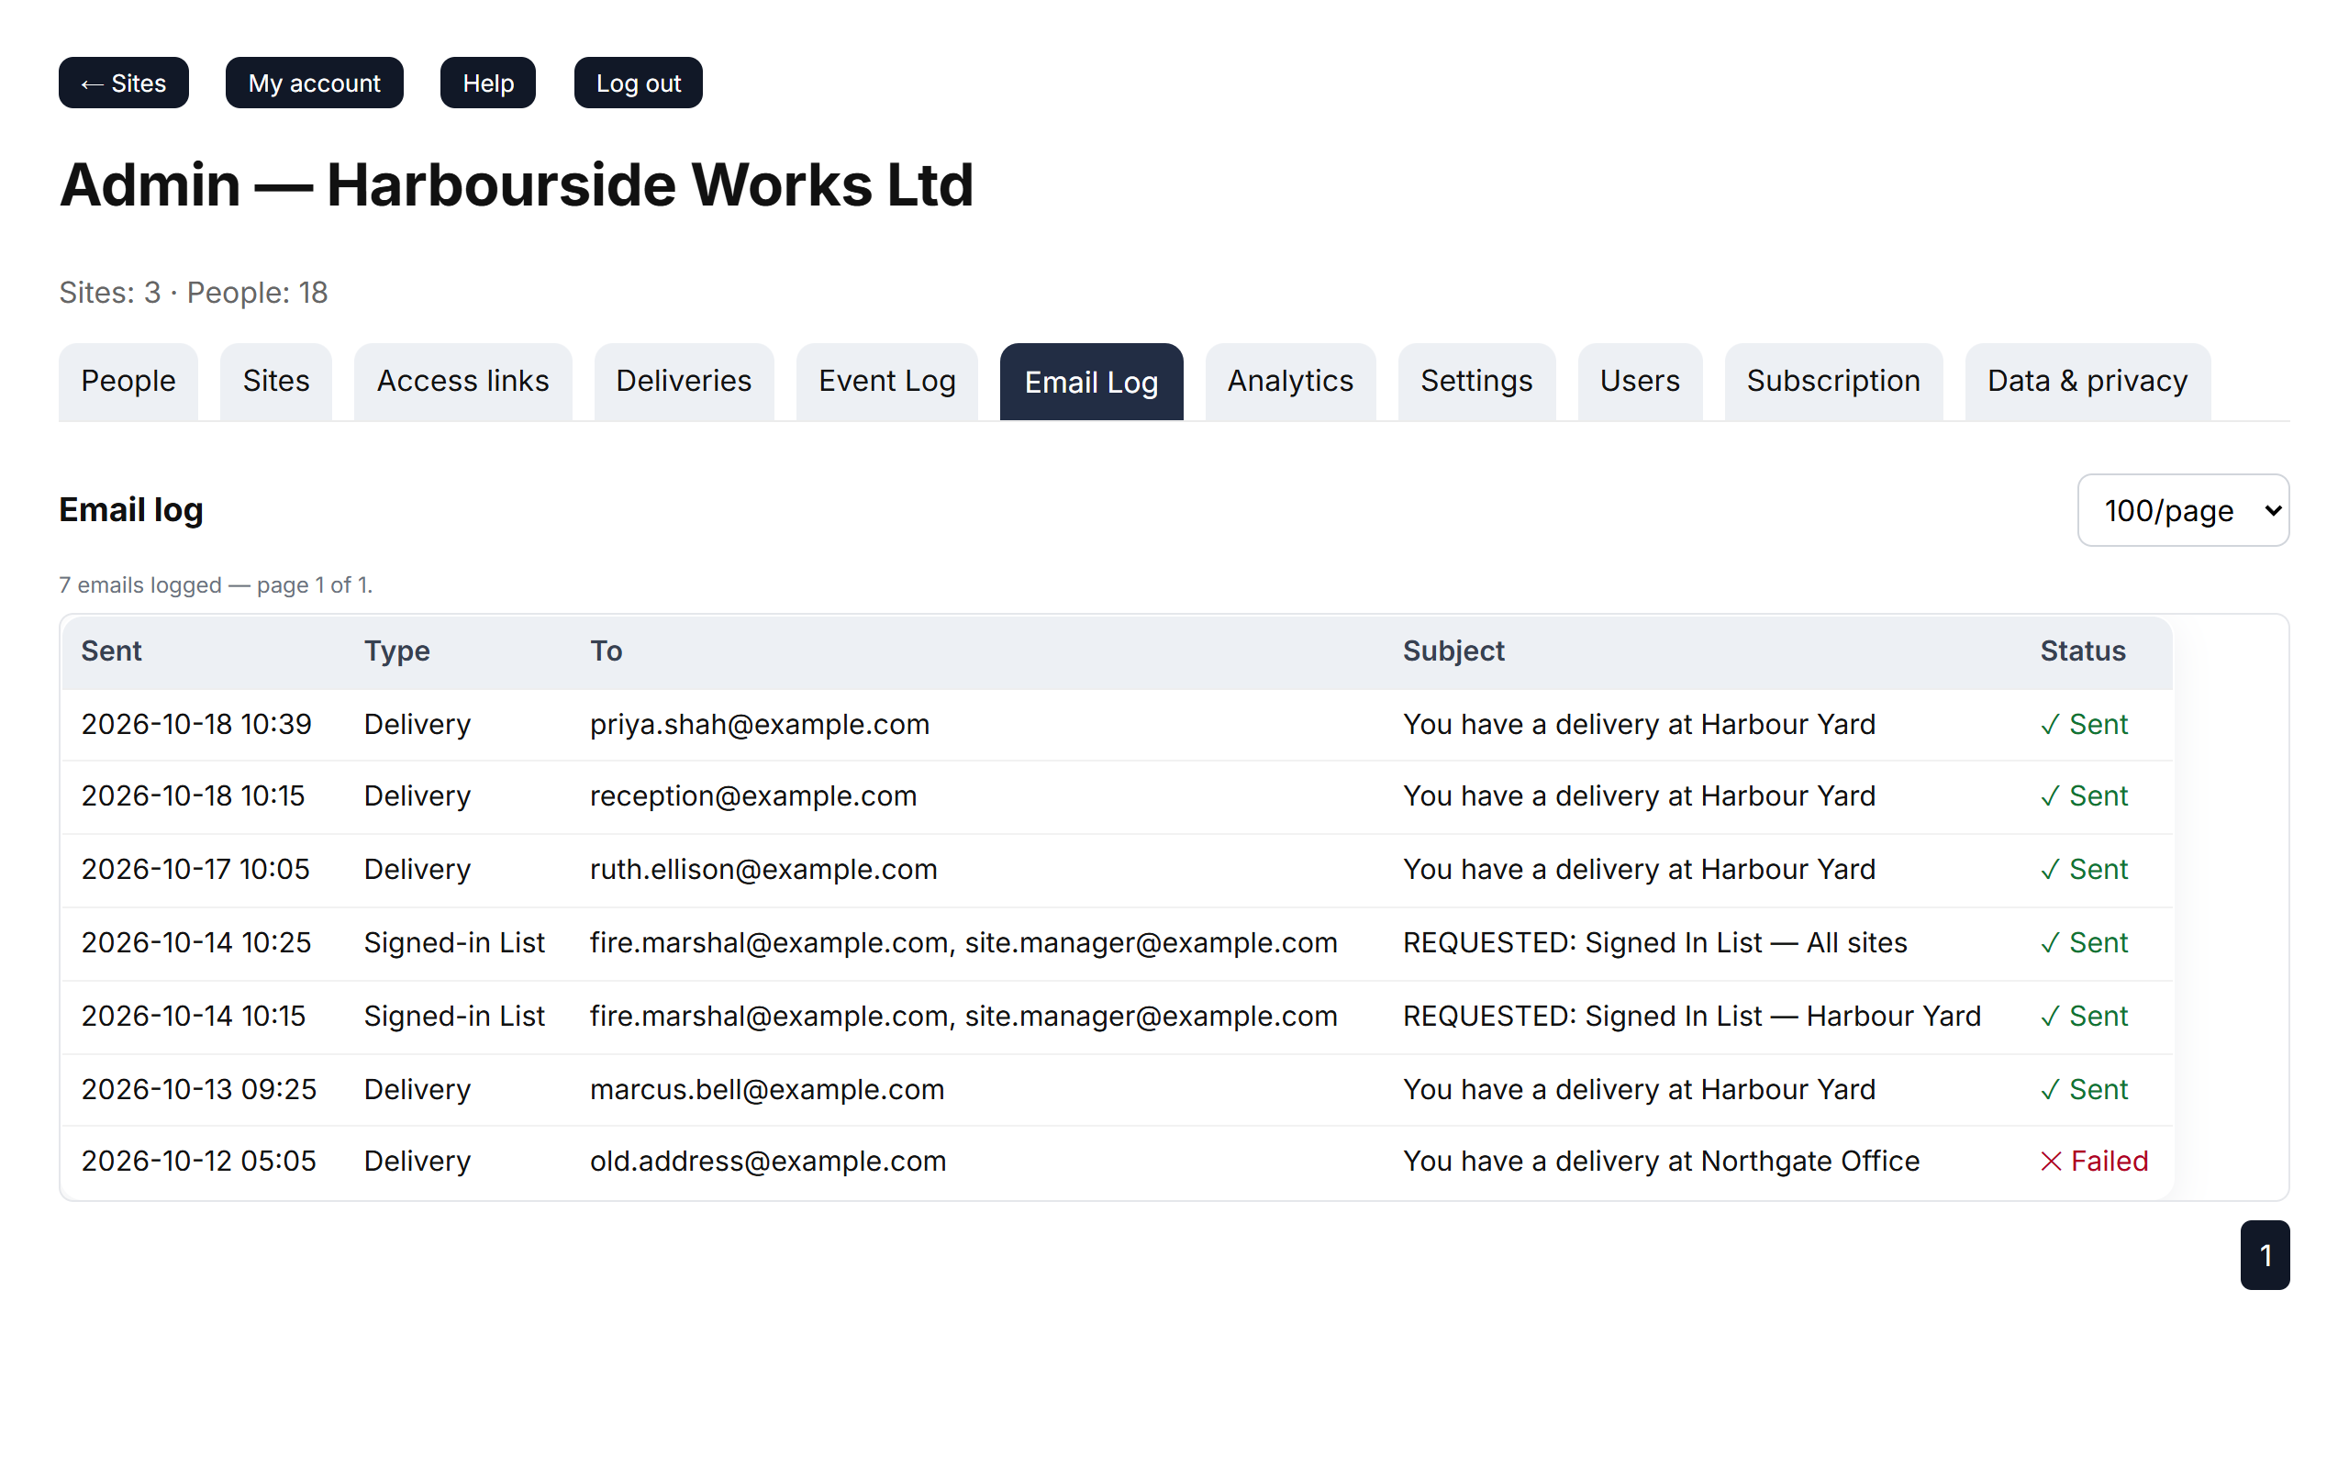Open the Data & privacy tab
The height and width of the screenshot is (1468, 2349).
click(x=2087, y=381)
